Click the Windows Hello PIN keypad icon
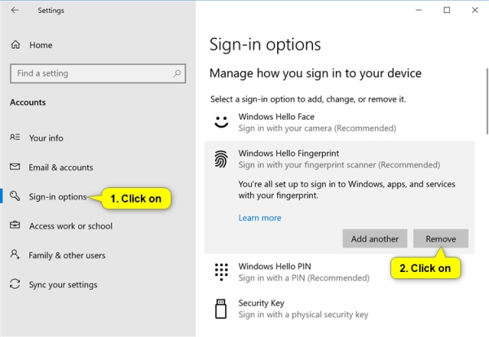Screen dimensions: 489x337 click(x=222, y=272)
